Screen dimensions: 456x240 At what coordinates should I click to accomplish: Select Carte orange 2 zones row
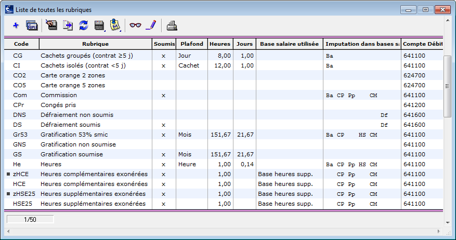click(x=224, y=75)
